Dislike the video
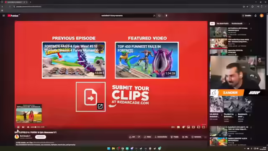This screenshot has width=268, height=151. 139,137
